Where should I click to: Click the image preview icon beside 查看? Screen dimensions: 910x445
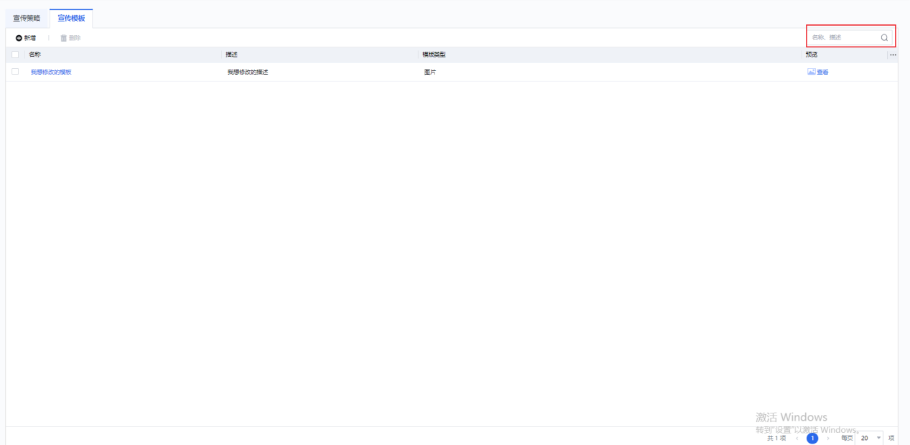pyautogui.click(x=811, y=72)
